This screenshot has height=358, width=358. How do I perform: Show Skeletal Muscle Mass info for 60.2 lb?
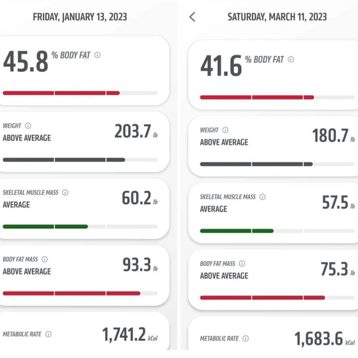click(x=65, y=193)
